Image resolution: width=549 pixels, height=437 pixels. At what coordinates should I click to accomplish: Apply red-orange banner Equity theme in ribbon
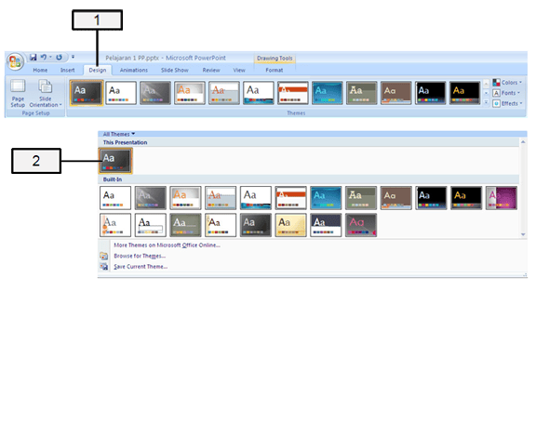pos(293,93)
